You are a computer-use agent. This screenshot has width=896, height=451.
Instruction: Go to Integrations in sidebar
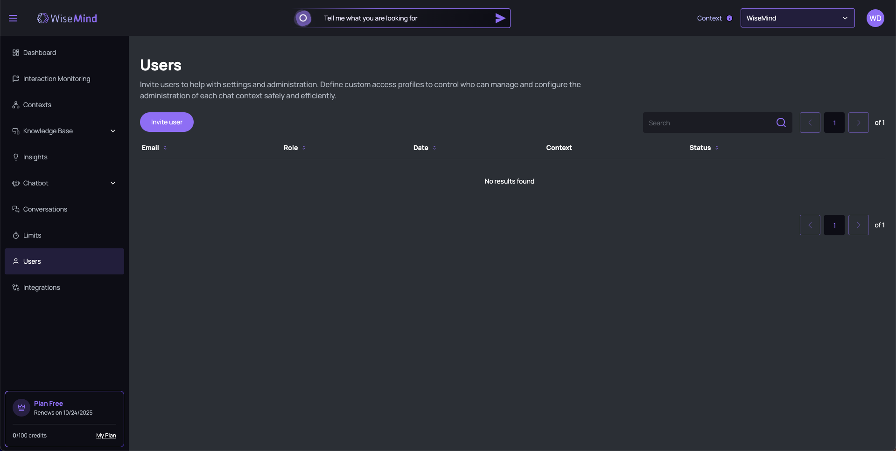(42, 287)
